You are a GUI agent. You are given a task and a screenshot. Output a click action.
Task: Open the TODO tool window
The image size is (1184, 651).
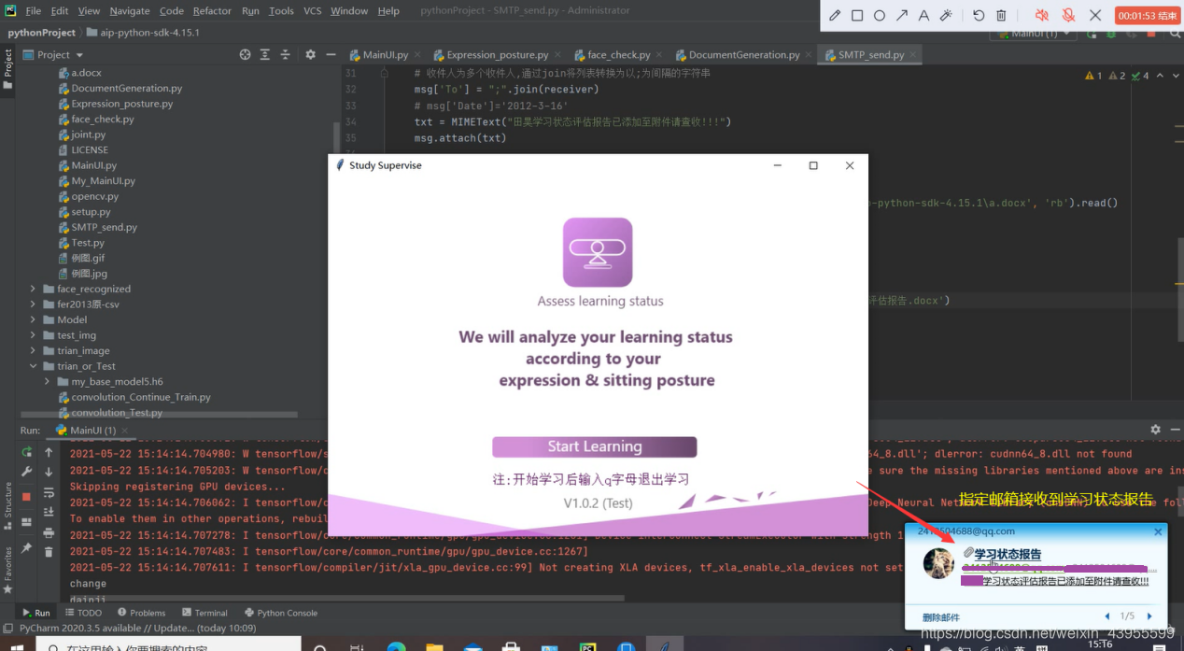tap(83, 613)
